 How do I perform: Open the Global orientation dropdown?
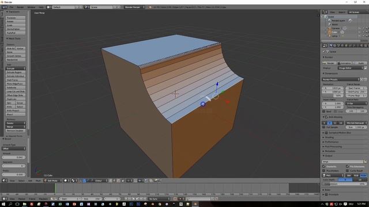[100, 181]
